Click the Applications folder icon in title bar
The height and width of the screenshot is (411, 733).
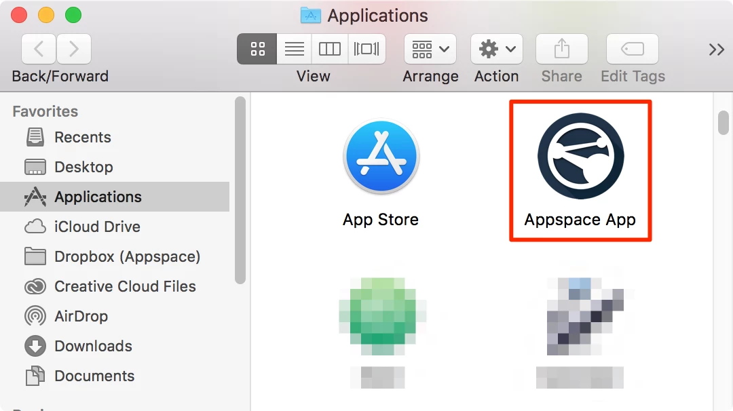tap(310, 16)
